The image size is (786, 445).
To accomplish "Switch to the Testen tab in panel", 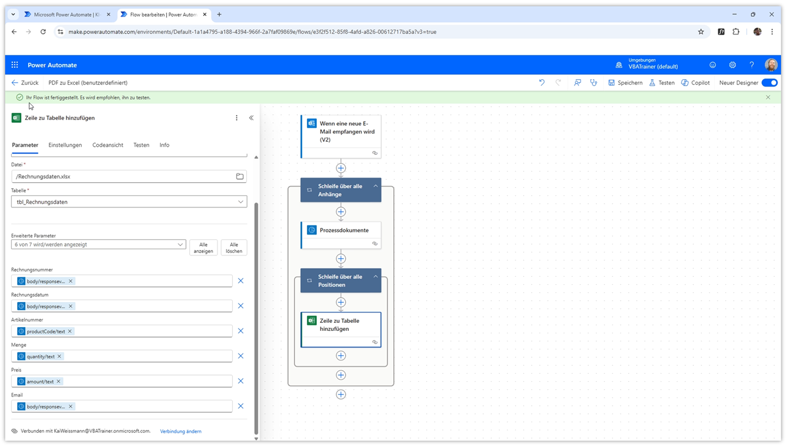I will (x=141, y=145).
